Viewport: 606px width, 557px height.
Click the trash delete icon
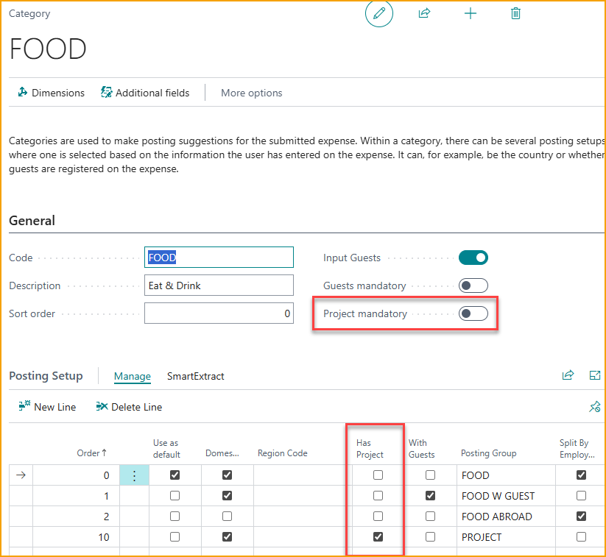click(515, 13)
